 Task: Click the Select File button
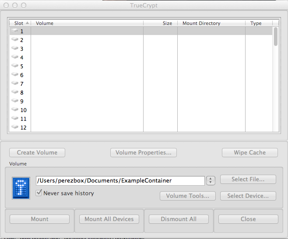click(248, 179)
